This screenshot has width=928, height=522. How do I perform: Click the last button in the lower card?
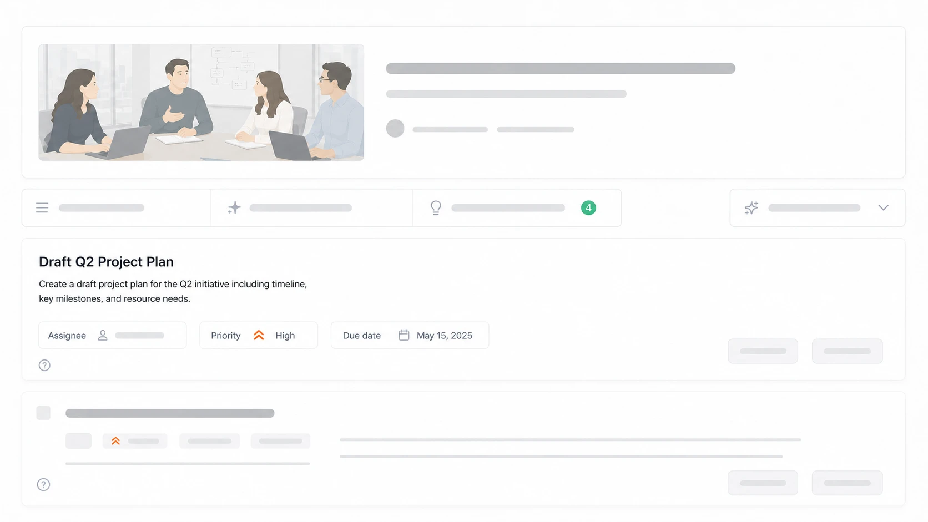click(x=848, y=483)
